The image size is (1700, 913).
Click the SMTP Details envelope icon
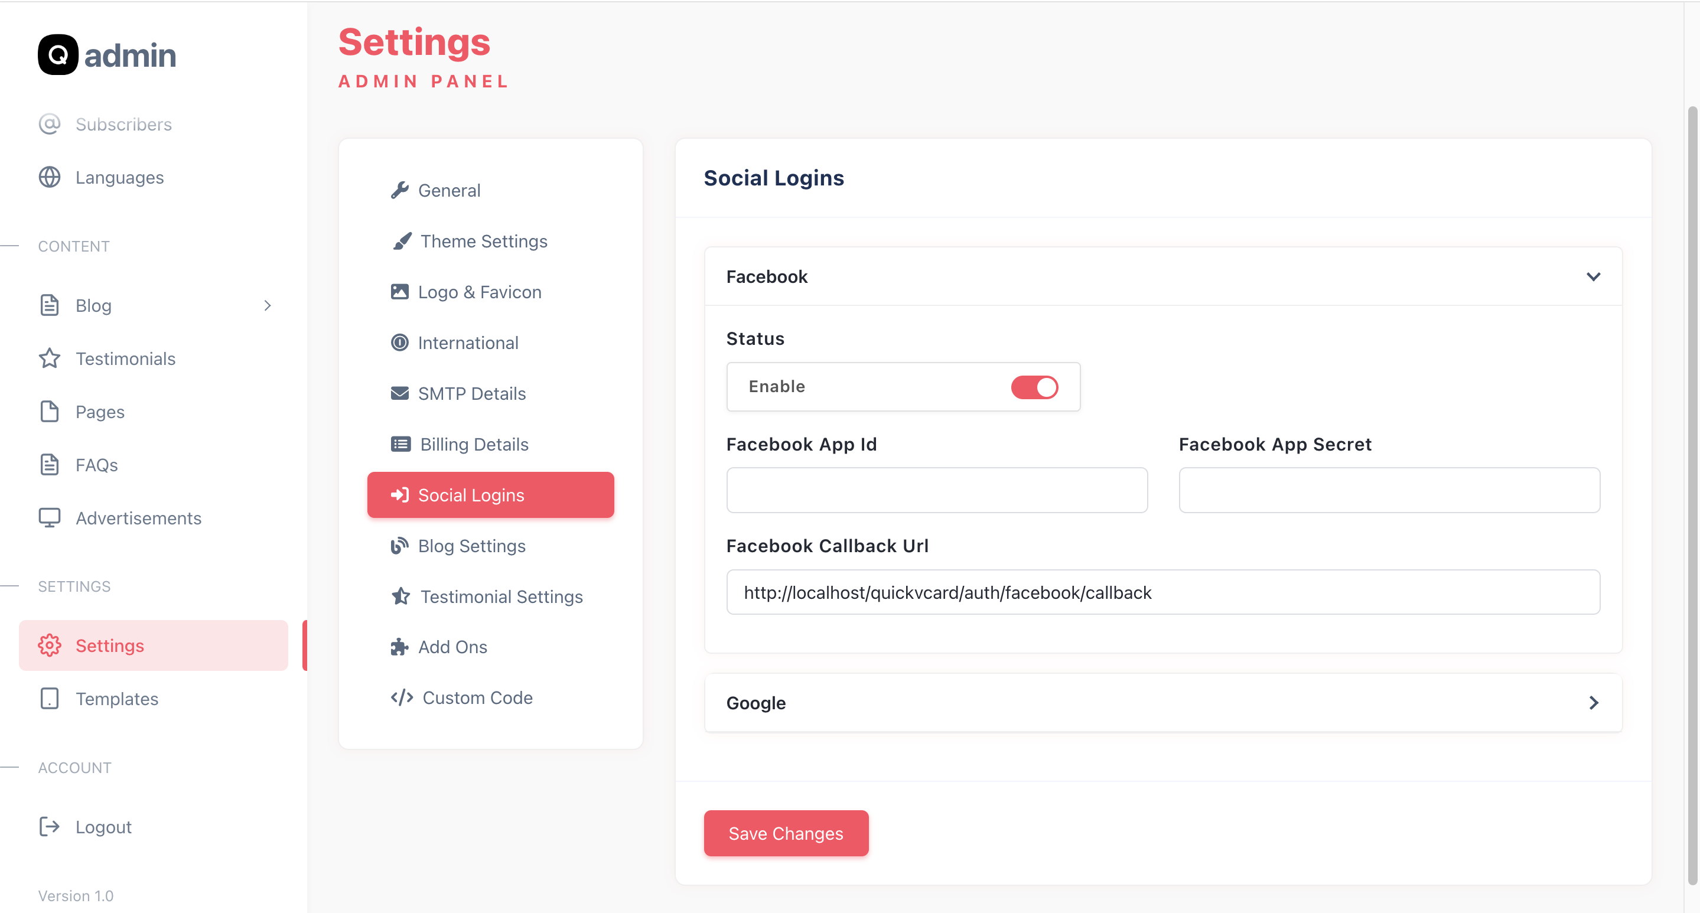399,393
